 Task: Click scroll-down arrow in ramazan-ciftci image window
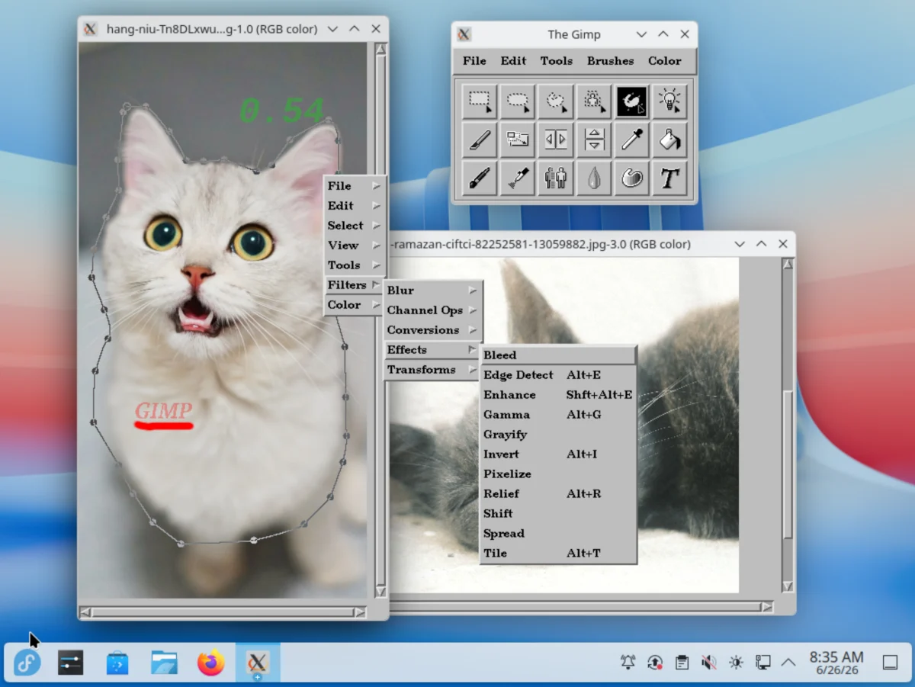[788, 586]
